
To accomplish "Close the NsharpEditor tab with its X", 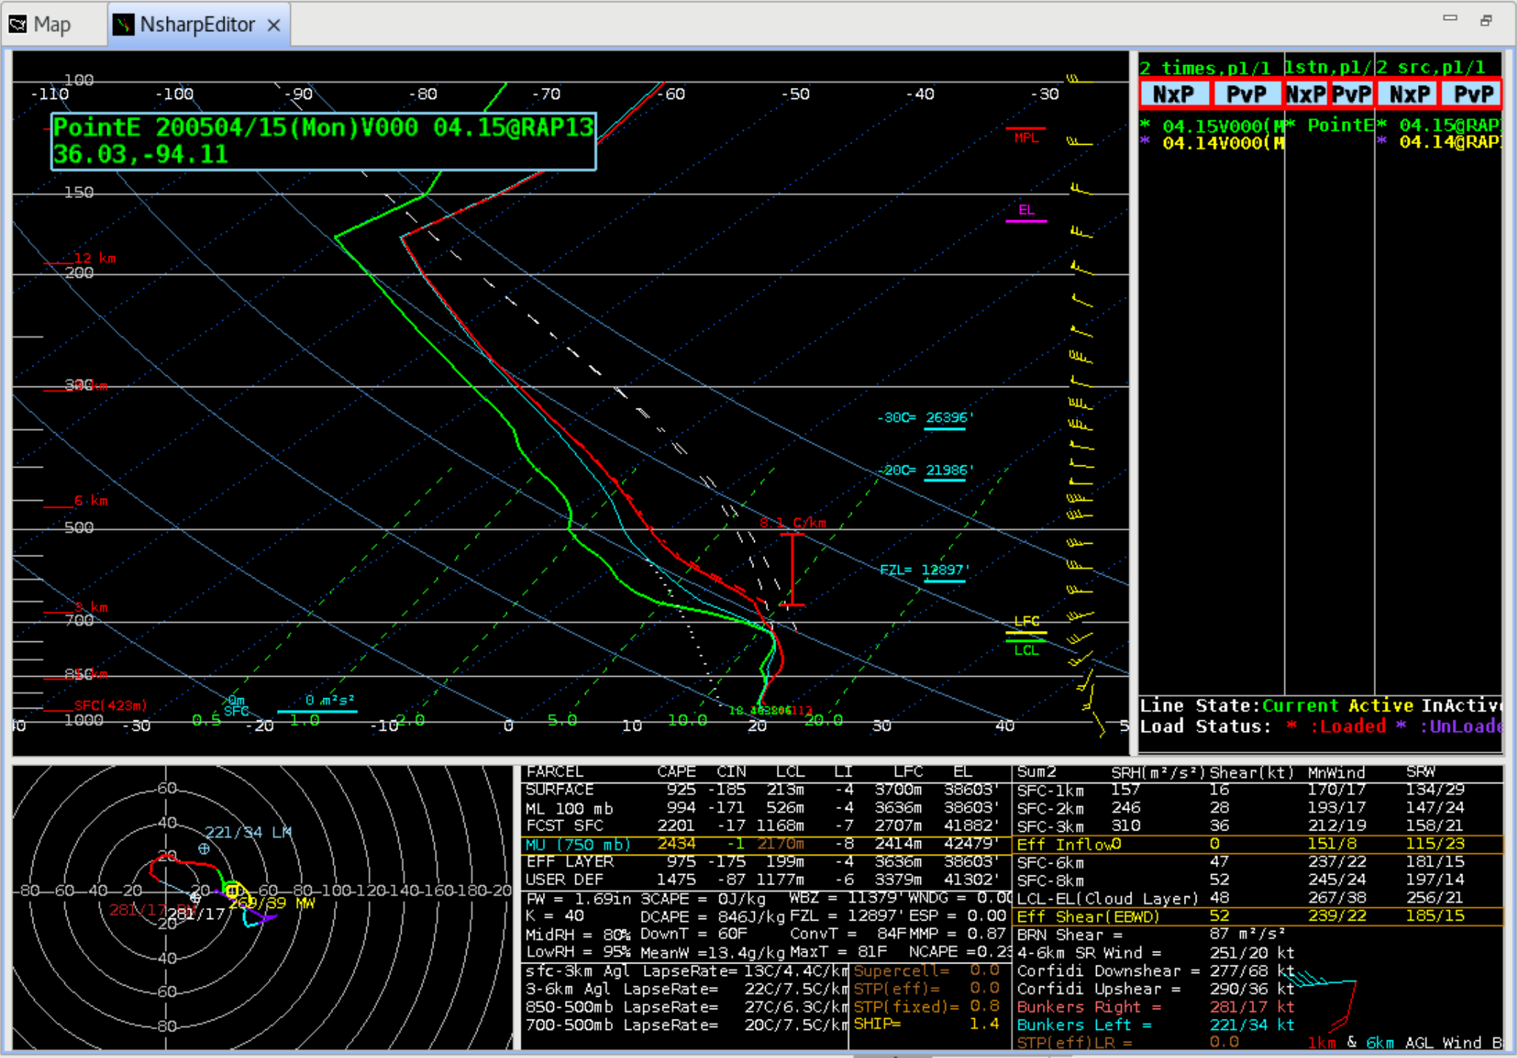I will 274,25.
